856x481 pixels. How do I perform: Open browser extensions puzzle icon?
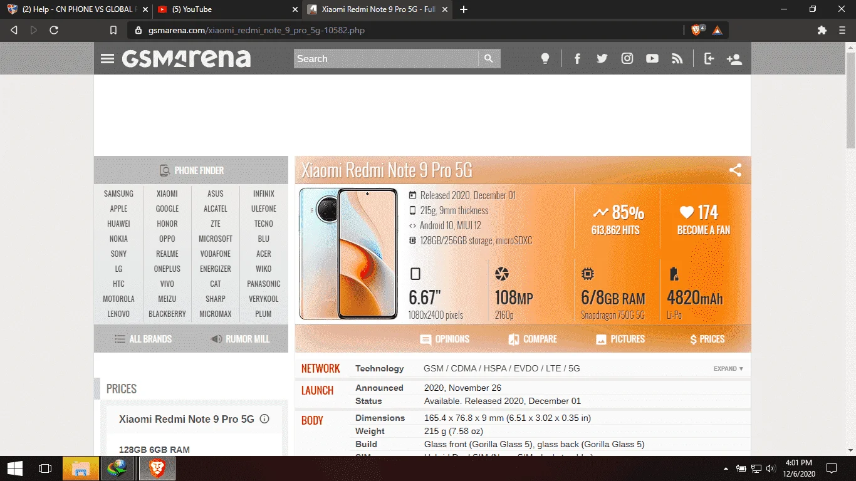pyautogui.click(x=822, y=30)
